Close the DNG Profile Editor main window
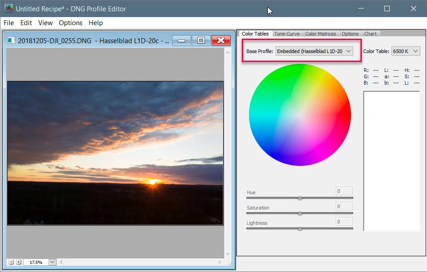The image size is (427, 272). (x=413, y=9)
